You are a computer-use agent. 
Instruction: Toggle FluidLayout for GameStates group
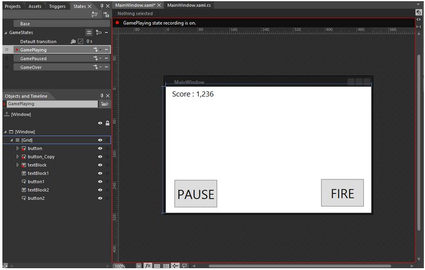[x=89, y=32]
